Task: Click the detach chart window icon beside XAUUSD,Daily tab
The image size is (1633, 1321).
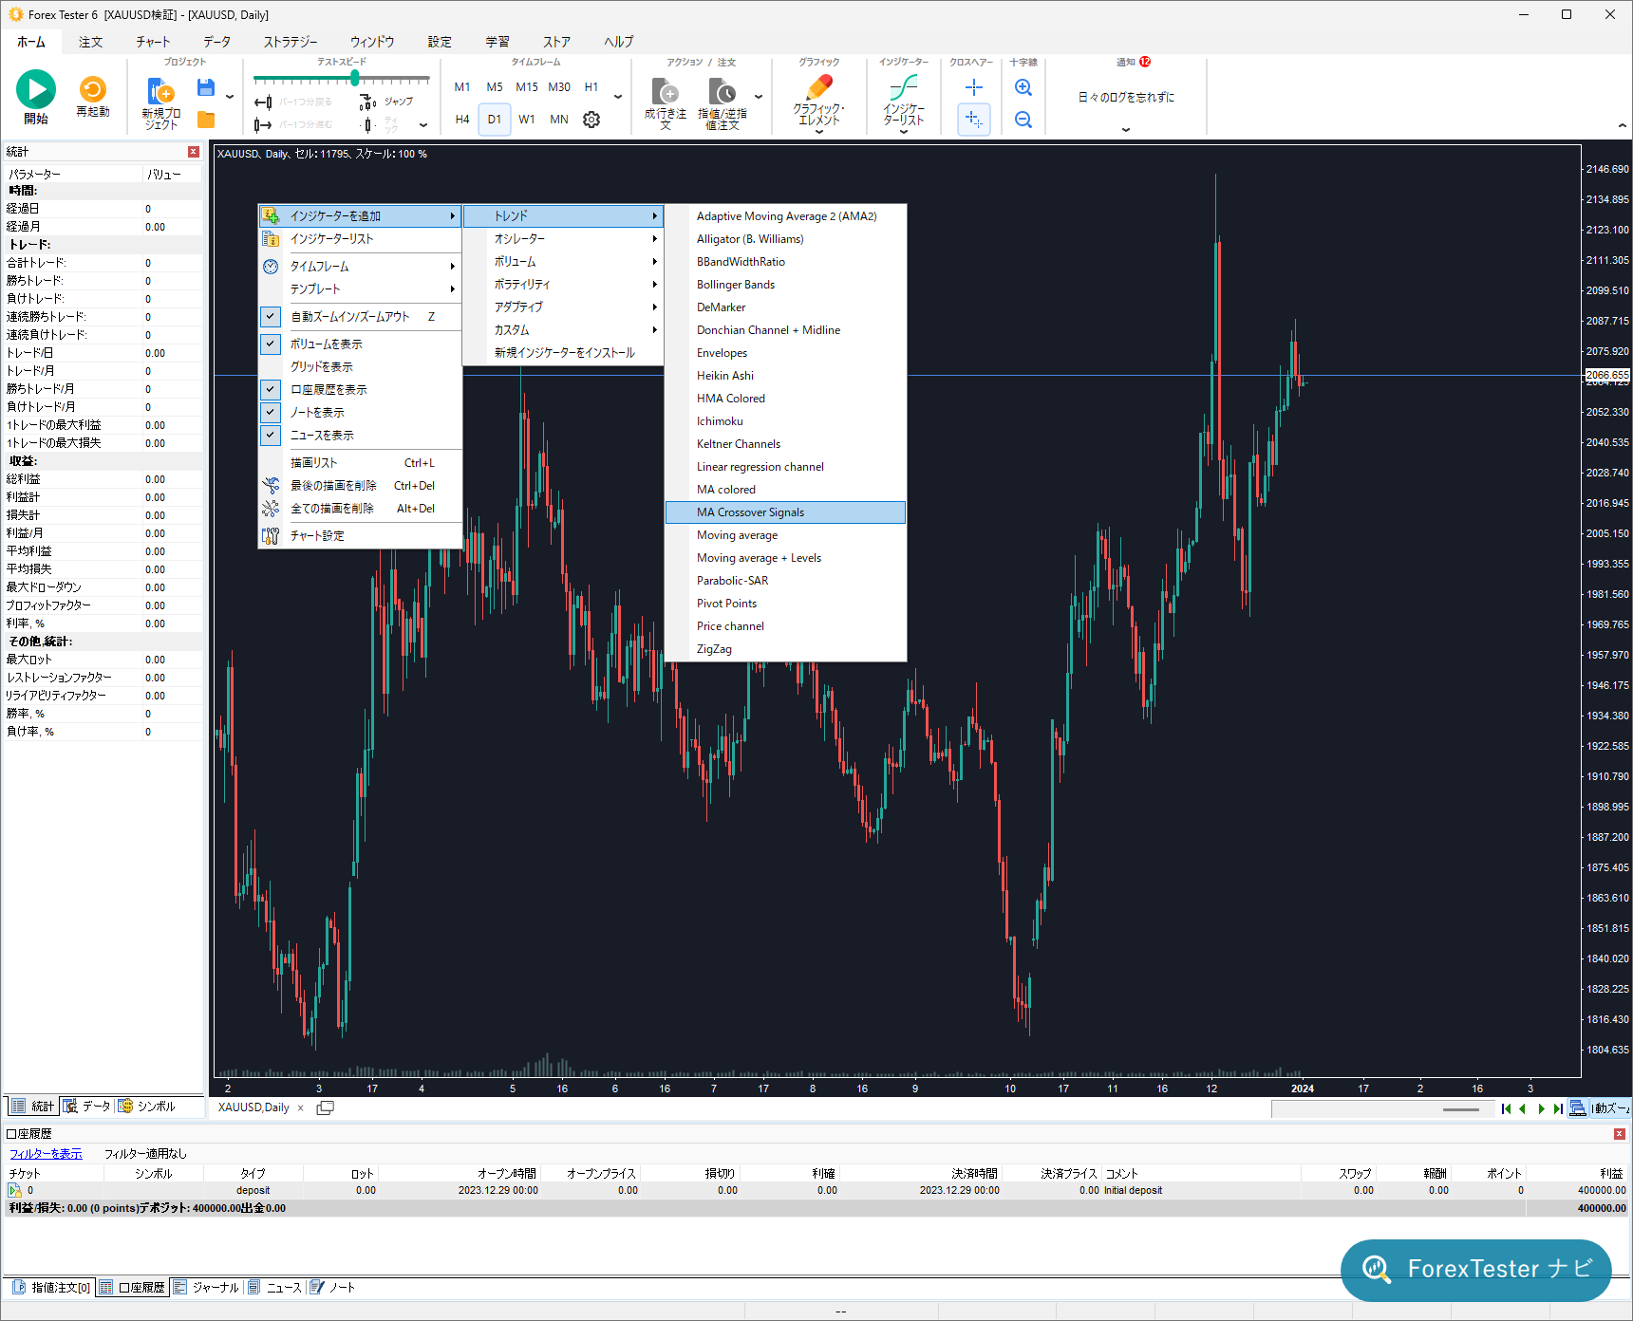Action: coord(325,1107)
